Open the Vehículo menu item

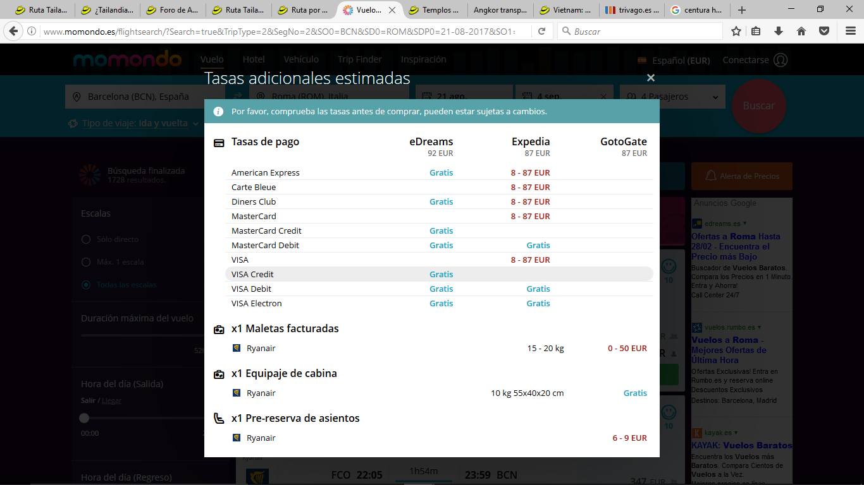click(x=301, y=59)
